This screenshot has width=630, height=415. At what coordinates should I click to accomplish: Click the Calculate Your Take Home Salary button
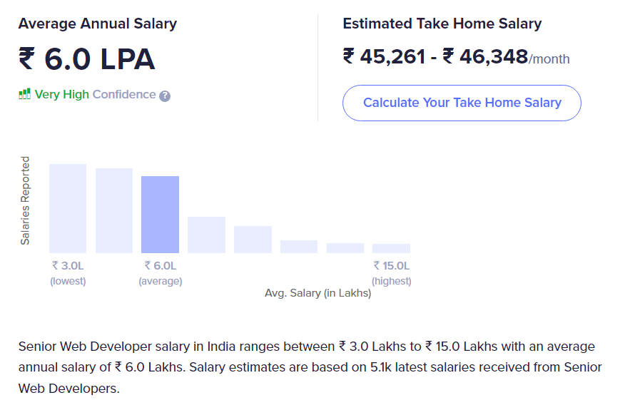click(462, 103)
